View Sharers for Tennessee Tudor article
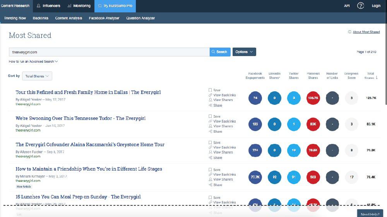 click(x=221, y=126)
